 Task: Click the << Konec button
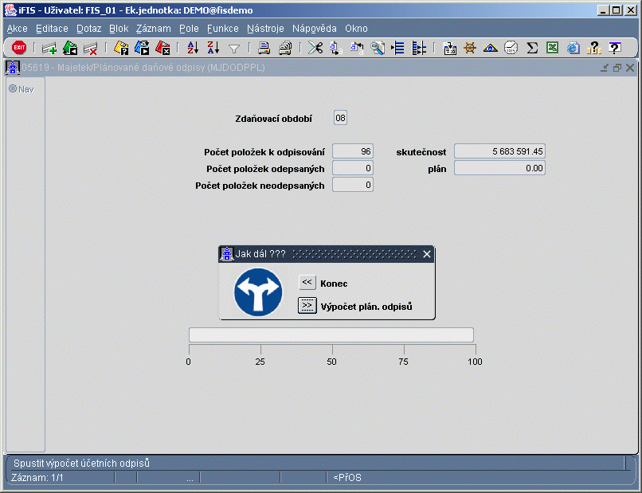[307, 283]
